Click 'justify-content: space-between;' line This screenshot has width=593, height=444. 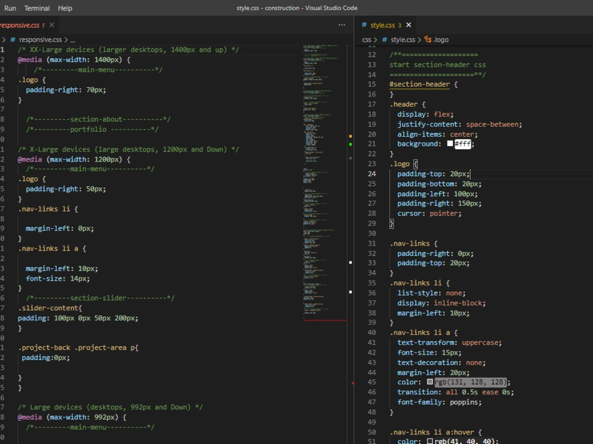click(460, 124)
